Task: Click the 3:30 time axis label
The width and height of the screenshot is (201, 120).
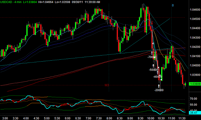Action: (15, 118)
